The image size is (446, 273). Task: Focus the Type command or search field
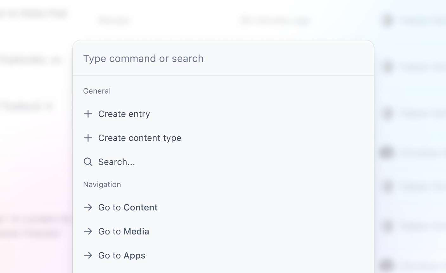(x=222, y=58)
